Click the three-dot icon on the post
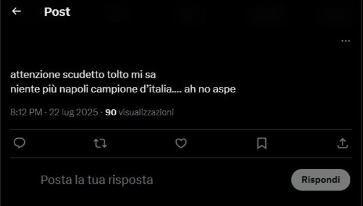The image size is (363, 206). pos(346,41)
